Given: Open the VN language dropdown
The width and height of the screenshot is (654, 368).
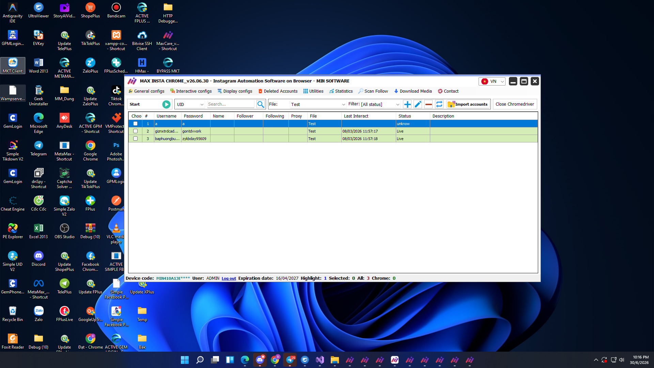Looking at the screenshot, I should (492, 81).
